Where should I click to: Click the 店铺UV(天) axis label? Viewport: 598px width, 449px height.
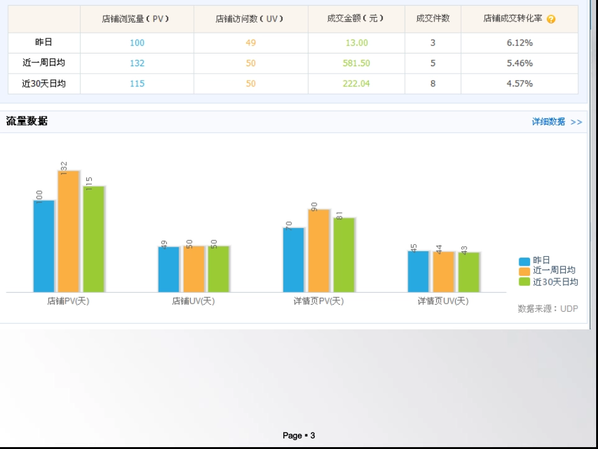193,301
